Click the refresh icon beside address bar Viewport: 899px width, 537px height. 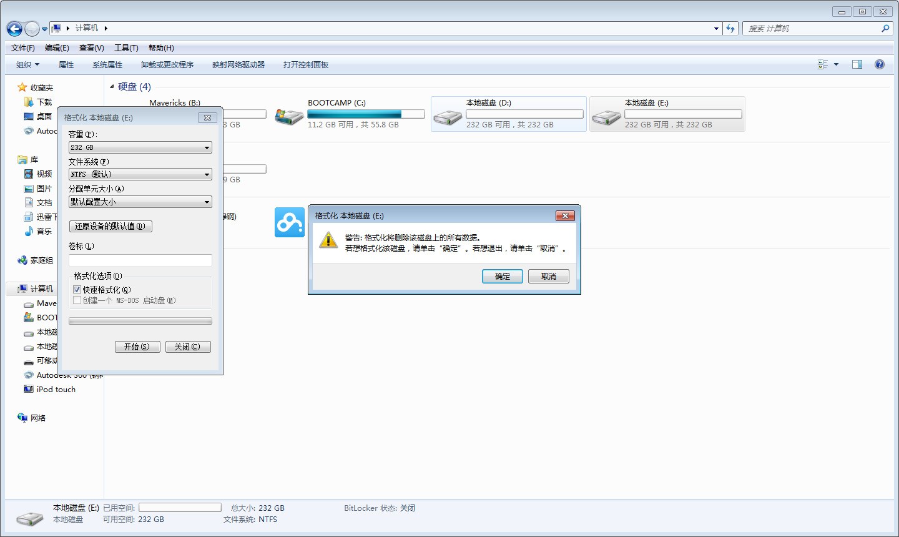click(730, 28)
